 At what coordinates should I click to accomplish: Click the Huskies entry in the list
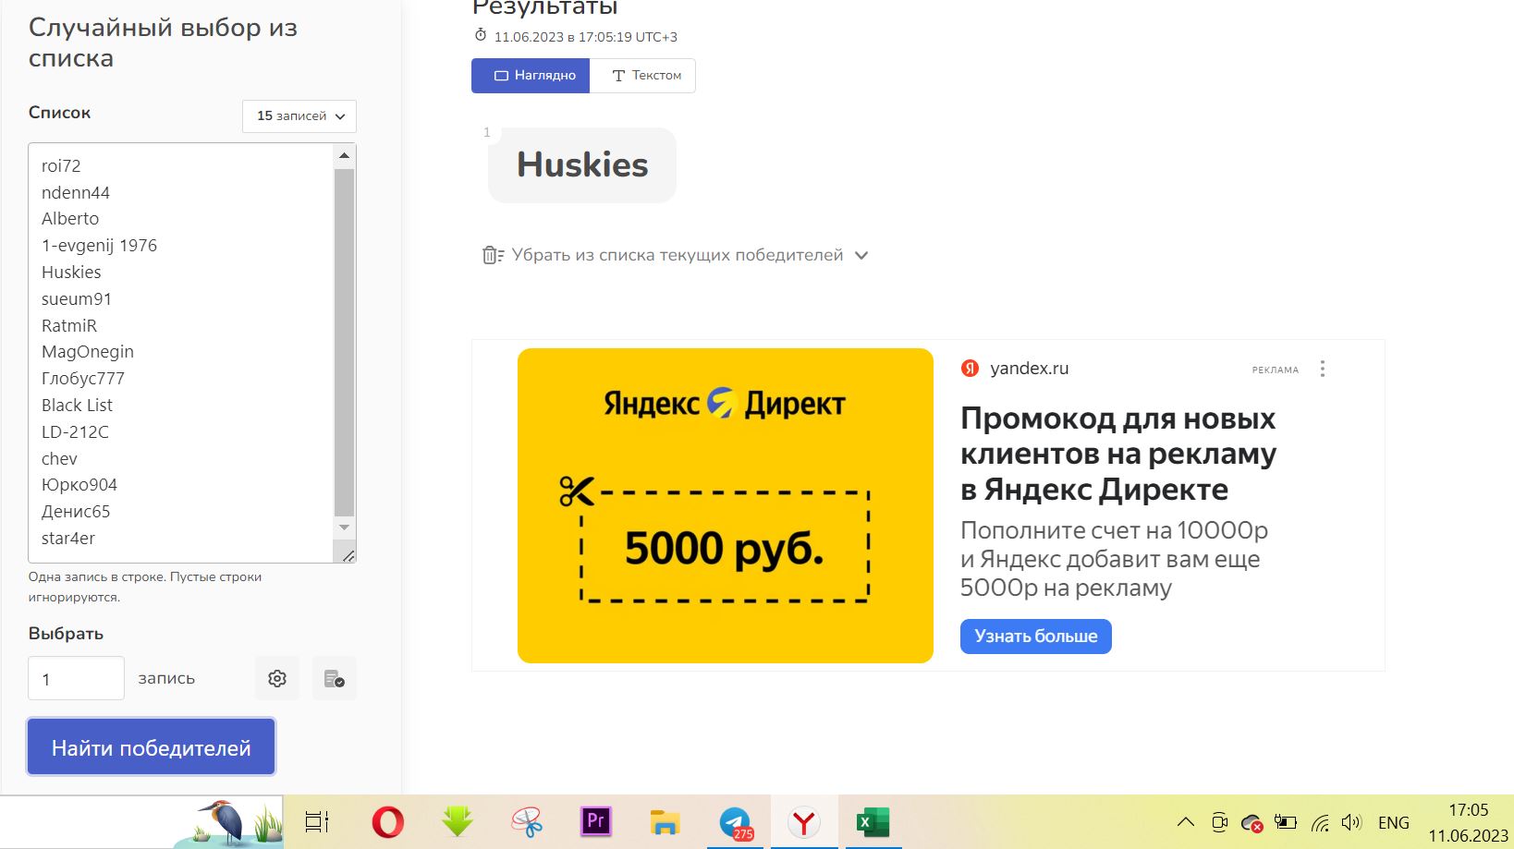tap(71, 273)
